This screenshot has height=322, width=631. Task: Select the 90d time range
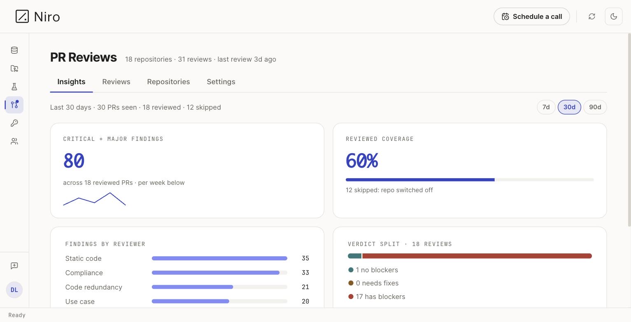(x=595, y=107)
